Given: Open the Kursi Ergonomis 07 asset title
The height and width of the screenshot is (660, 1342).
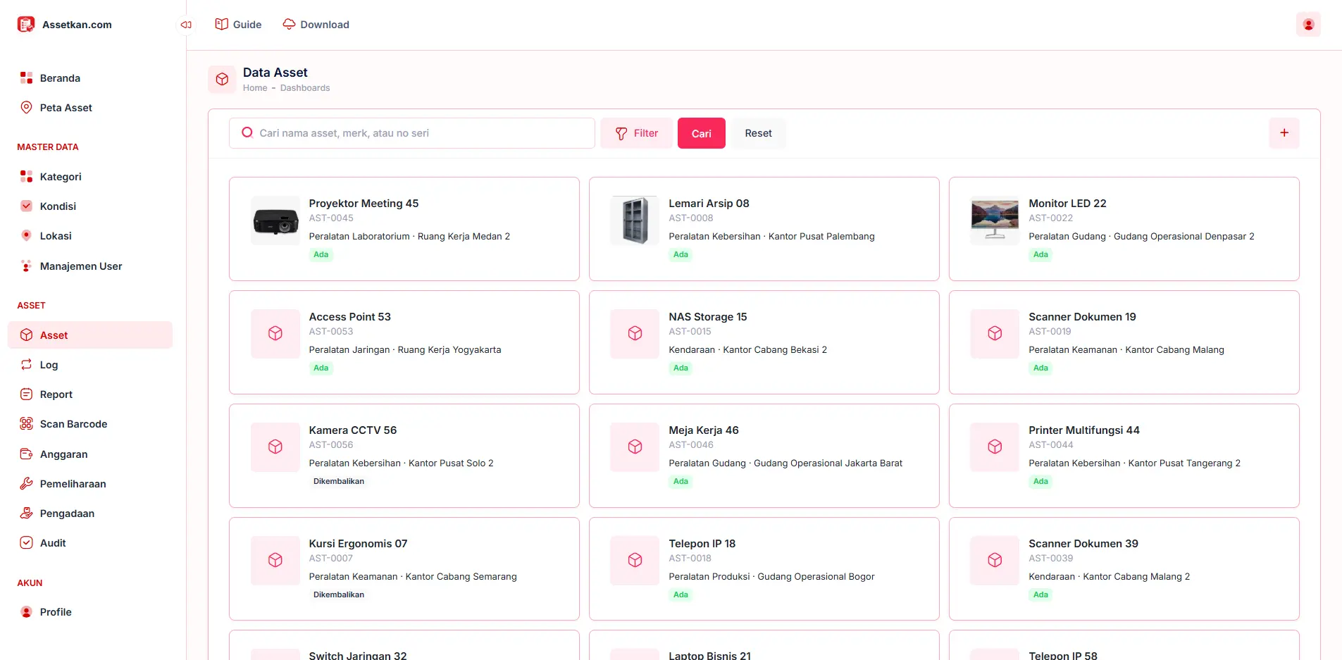Looking at the screenshot, I should click(x=358, y=544).
